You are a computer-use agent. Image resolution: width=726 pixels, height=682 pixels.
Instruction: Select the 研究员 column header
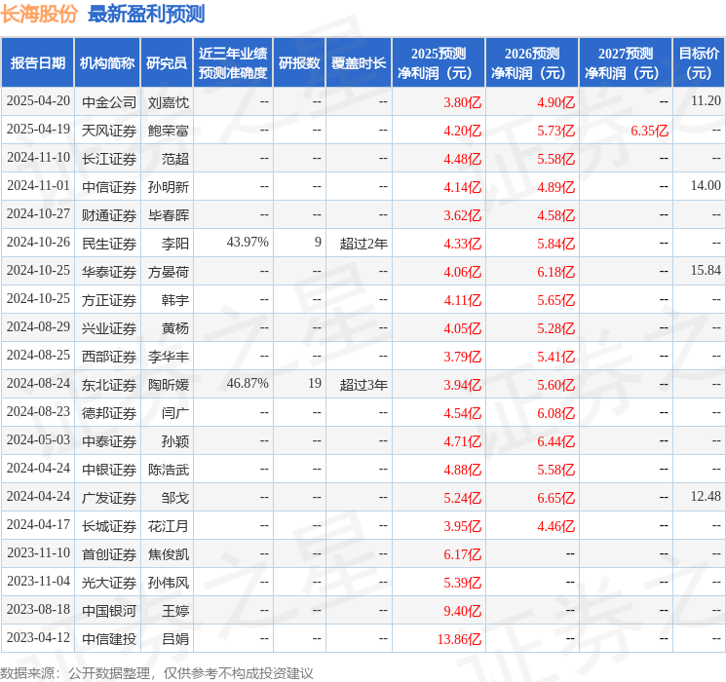click(x=167, y=63)
